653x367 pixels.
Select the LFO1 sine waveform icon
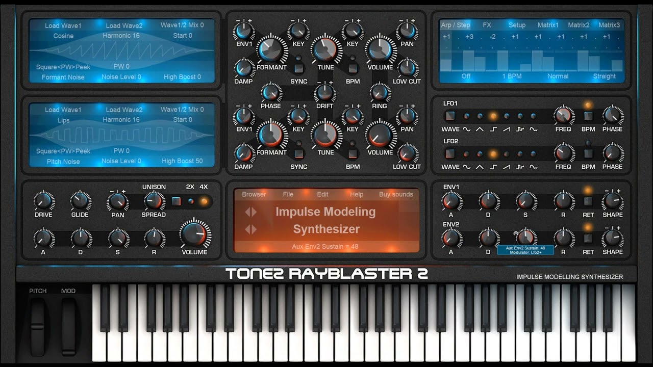tap(466, 129)
